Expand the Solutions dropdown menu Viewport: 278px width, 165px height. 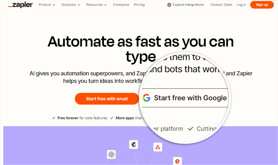[71, 5]
